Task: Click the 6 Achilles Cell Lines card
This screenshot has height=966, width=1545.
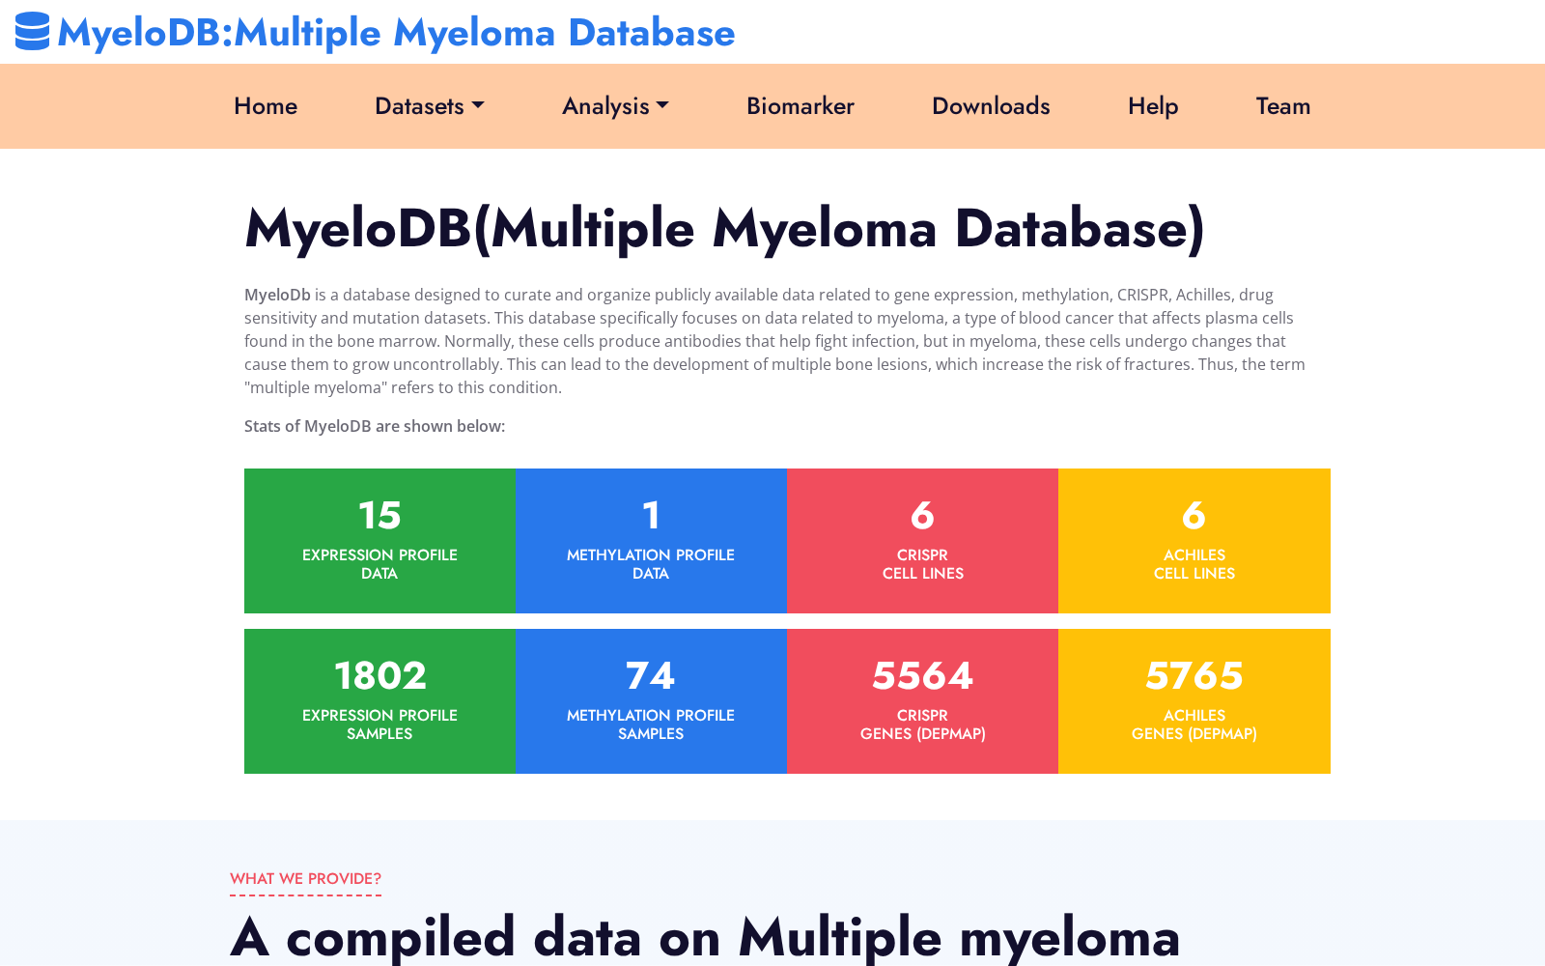Action: (x=1194, y=541)
